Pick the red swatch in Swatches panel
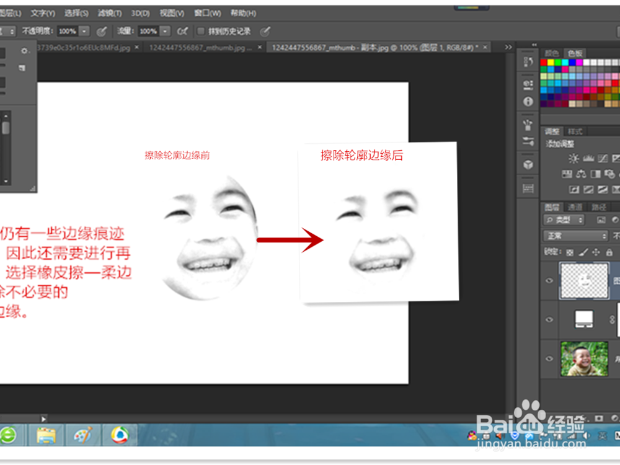 click(544, 62)
